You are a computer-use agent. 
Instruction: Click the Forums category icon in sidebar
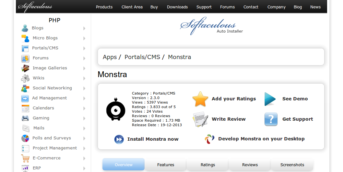pos(25,58)
